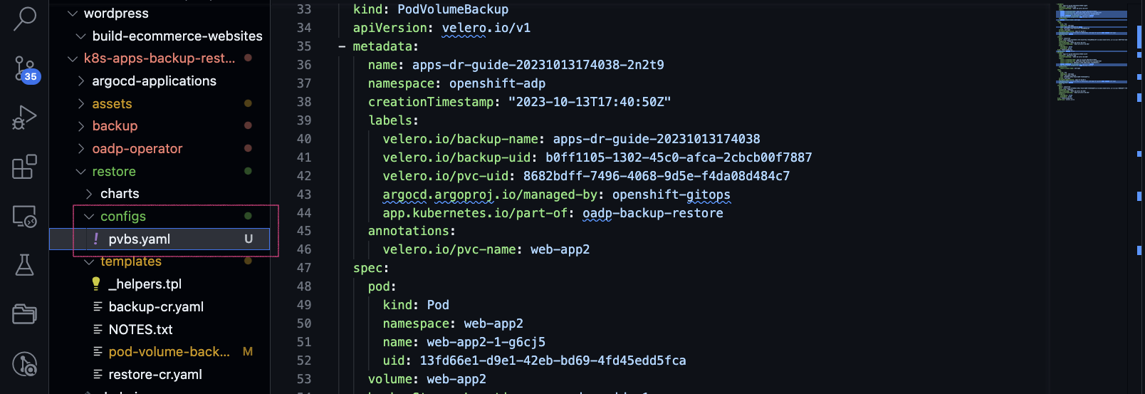The height and width of the screenshot is (394, 1145).
Task: Open Source Control with 35 changes
Action: pos(25,69)
